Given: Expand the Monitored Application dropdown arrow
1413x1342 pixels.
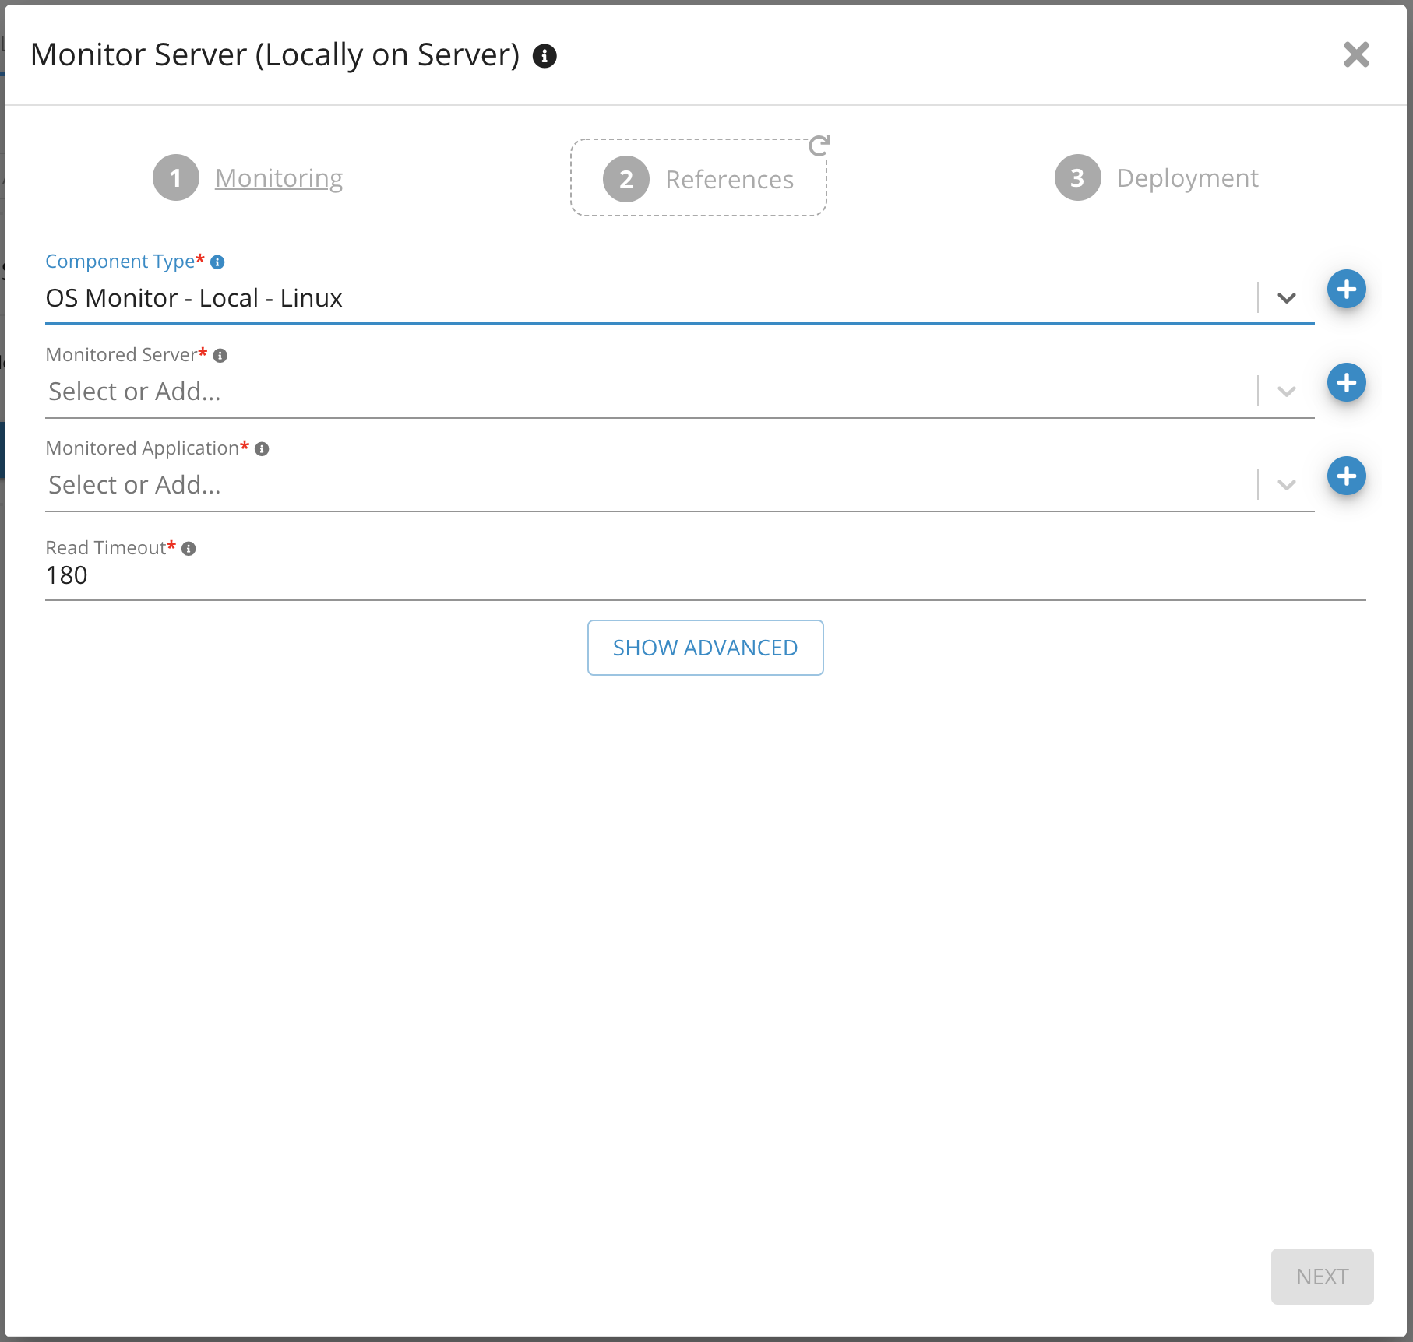Looking at the screenshot, I should pyautogui.click(x=1286, y=485).
